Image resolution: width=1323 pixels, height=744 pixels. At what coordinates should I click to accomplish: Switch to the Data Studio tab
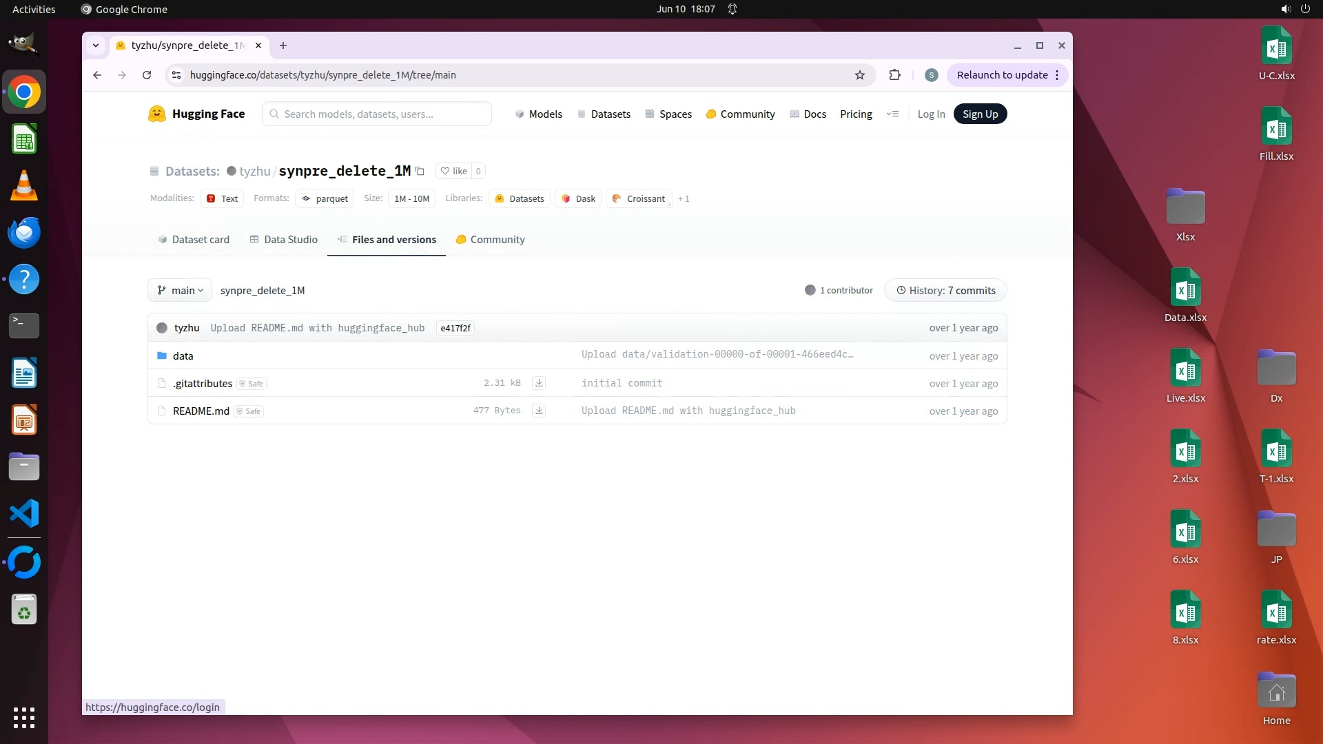[x=284, y=240]
